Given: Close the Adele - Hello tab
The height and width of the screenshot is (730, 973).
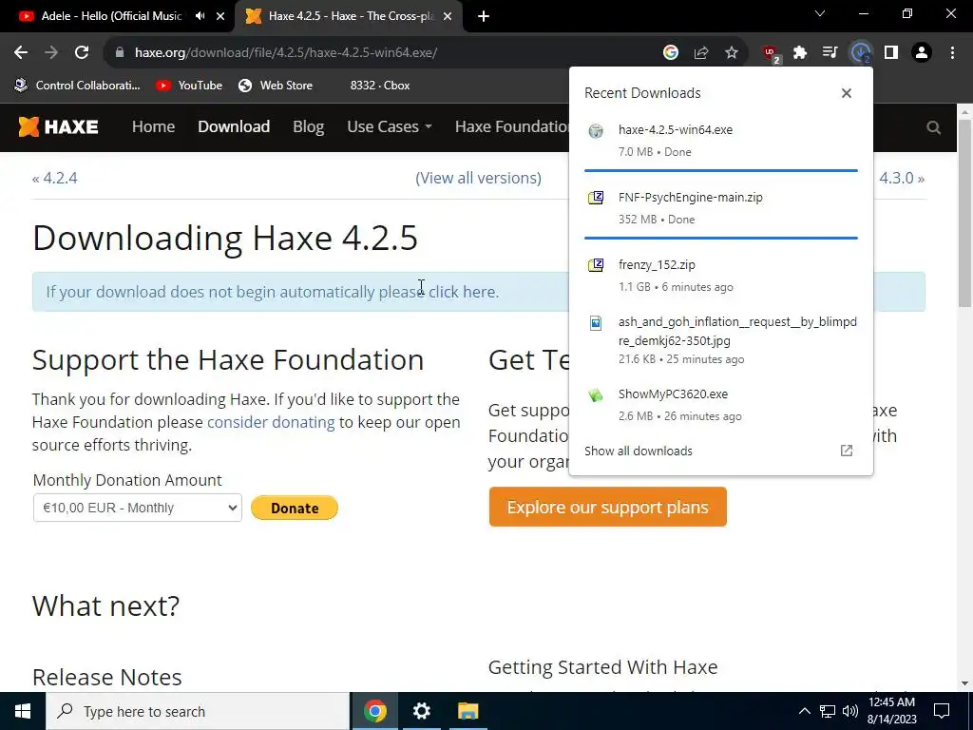Looking at the screenshot, I should click(220, 16).
